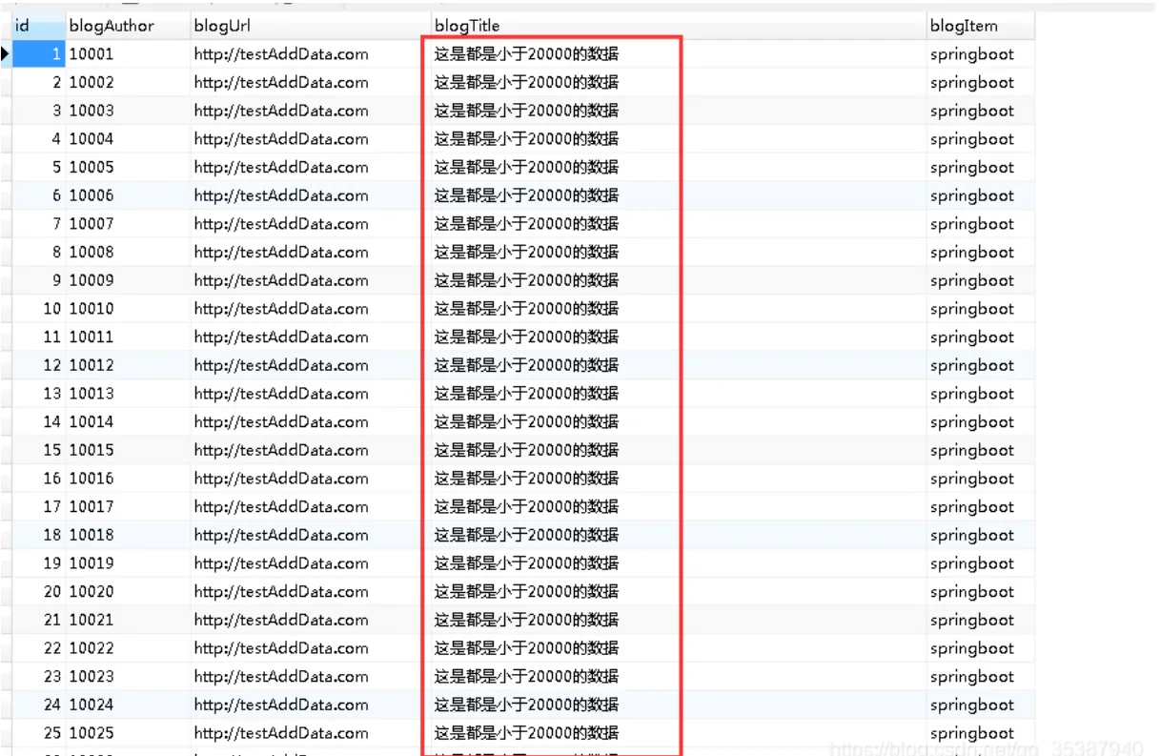Click the current-row arrow marker beside id 1
Screen dimensions: 1161x756
pyautogui.click(x=6, y=54)
